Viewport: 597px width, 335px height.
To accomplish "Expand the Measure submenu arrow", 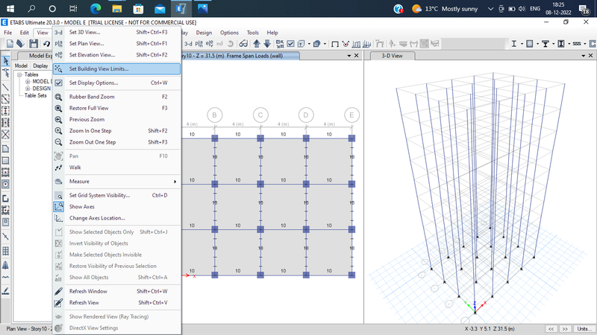I will [175, 182].
